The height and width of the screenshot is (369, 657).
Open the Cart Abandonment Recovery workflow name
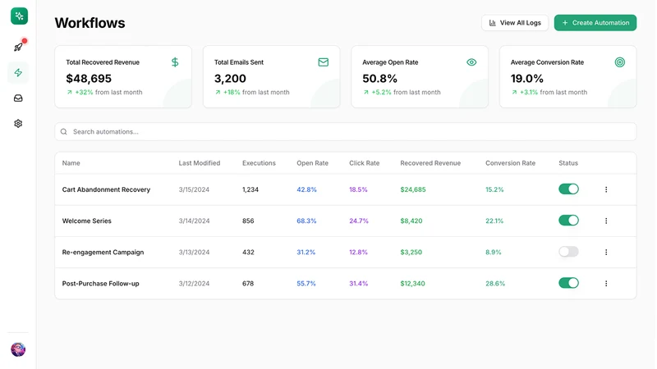point(106,189)
